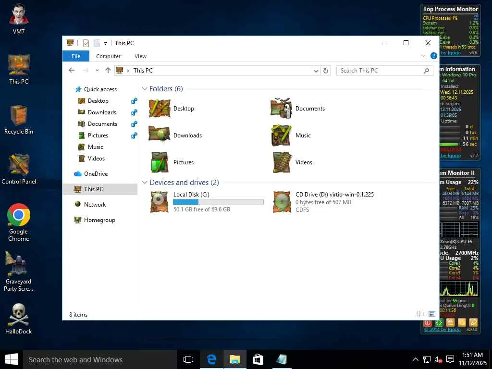The height and width of the screenshot is (369, 492).
Task: Click the File Explorer taskbar button
Action: click(234, 359)
